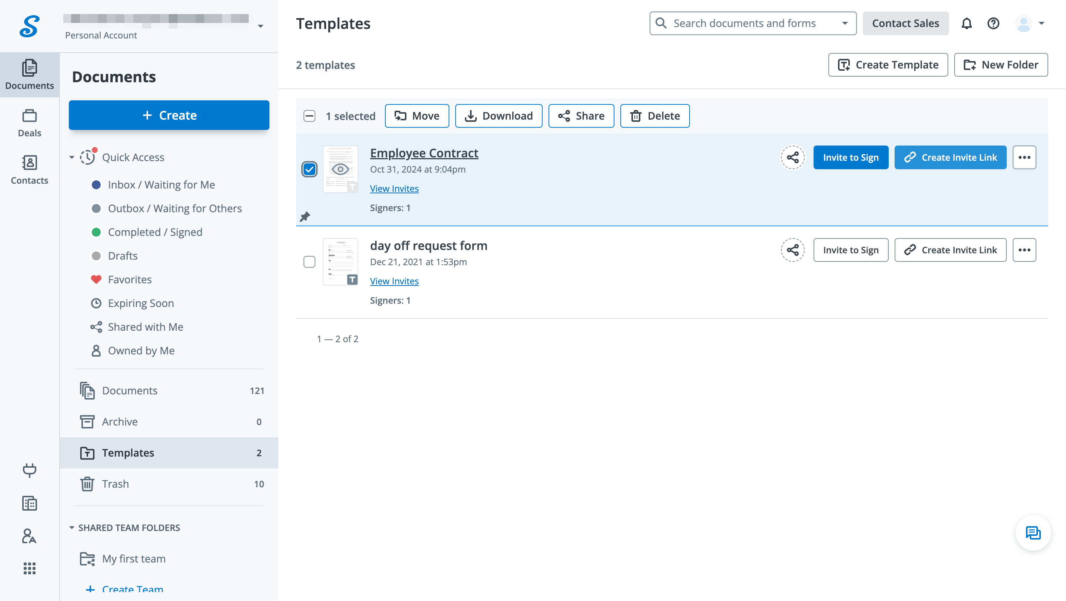Select the day off request form checkbox
This screenshot has width=1066, height=601.
(x=309, y=261)
